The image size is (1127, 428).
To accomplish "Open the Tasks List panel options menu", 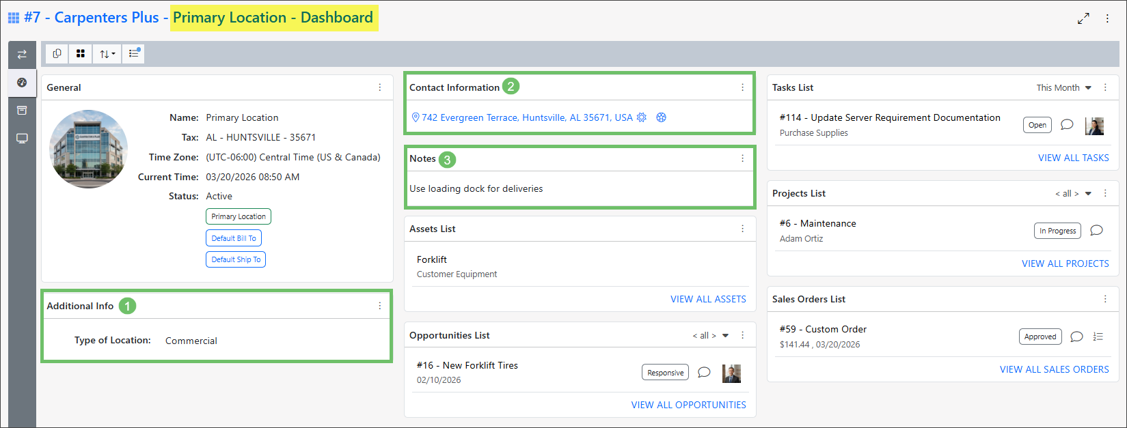I will click(1105, 87).
